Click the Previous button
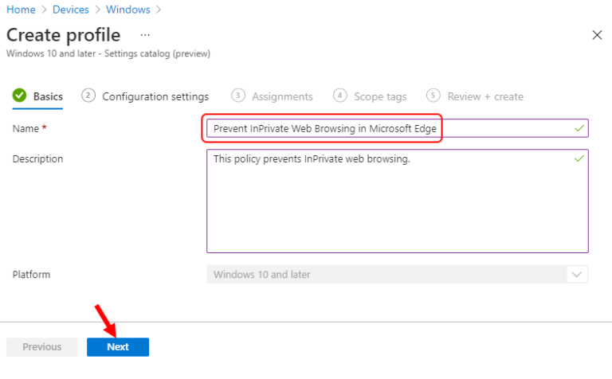 coord(42,347)
